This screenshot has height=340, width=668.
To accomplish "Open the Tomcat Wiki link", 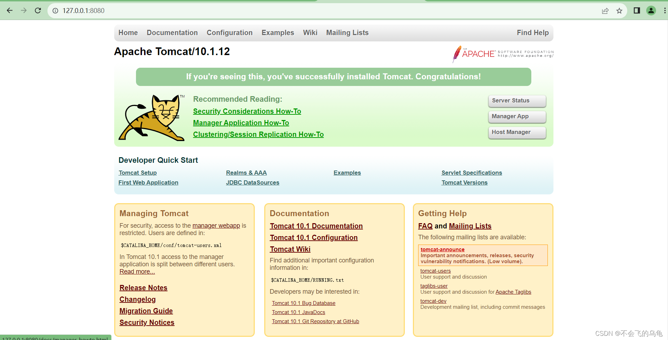I will 290,249.
